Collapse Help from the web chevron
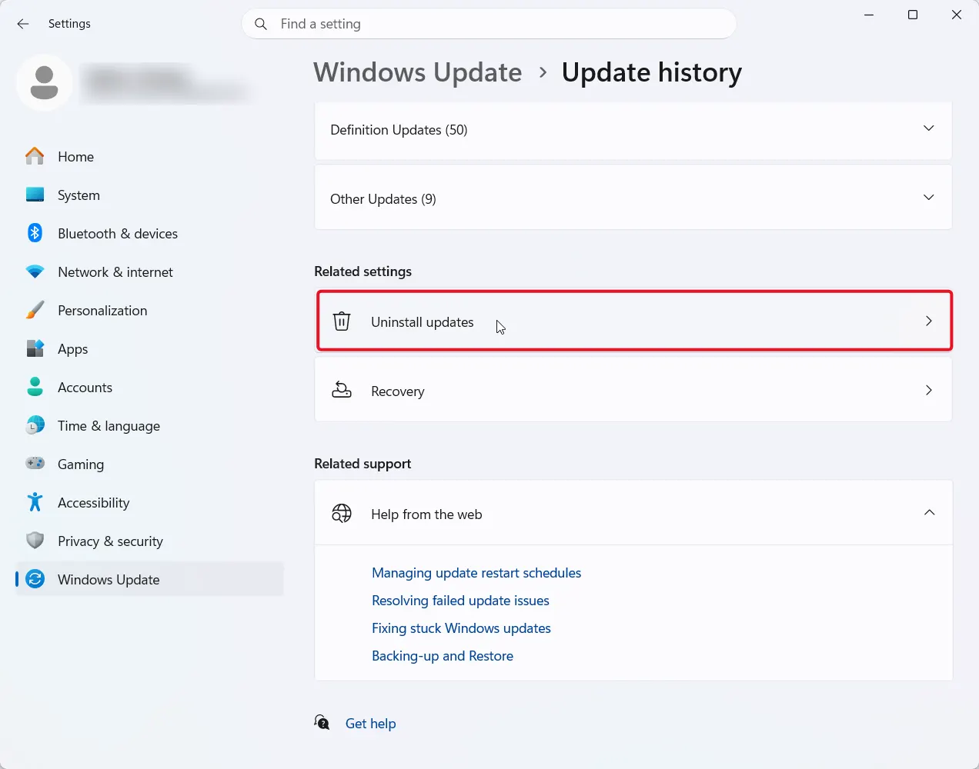 coord(929,513)
